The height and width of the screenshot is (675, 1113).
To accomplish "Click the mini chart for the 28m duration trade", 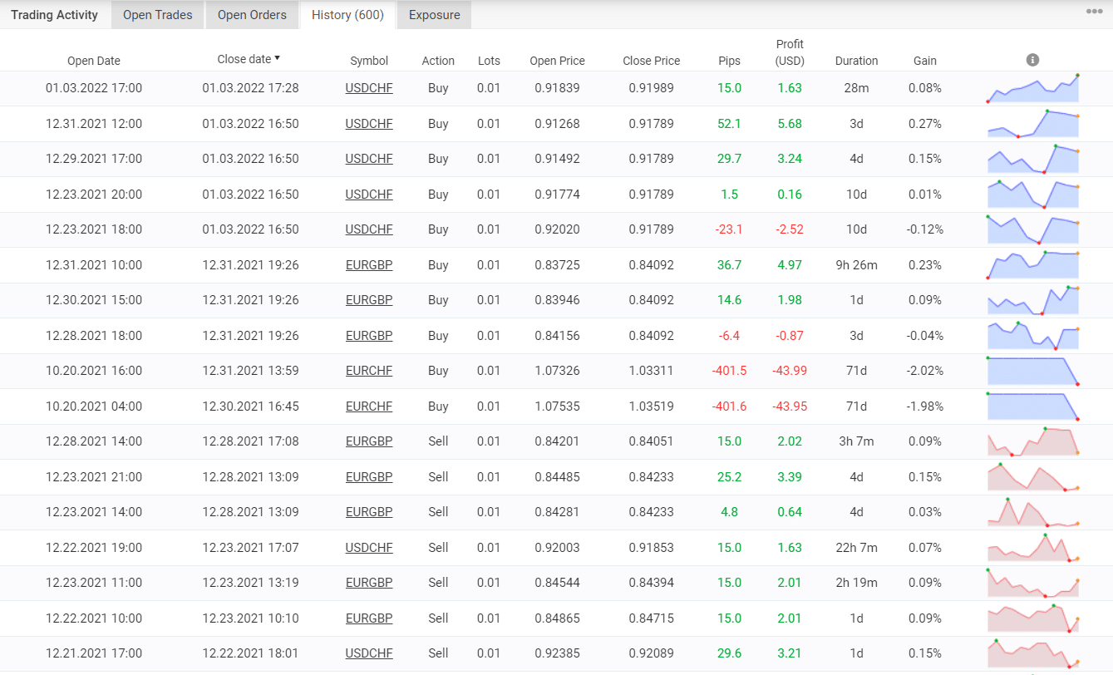I will coord(1032,88).
